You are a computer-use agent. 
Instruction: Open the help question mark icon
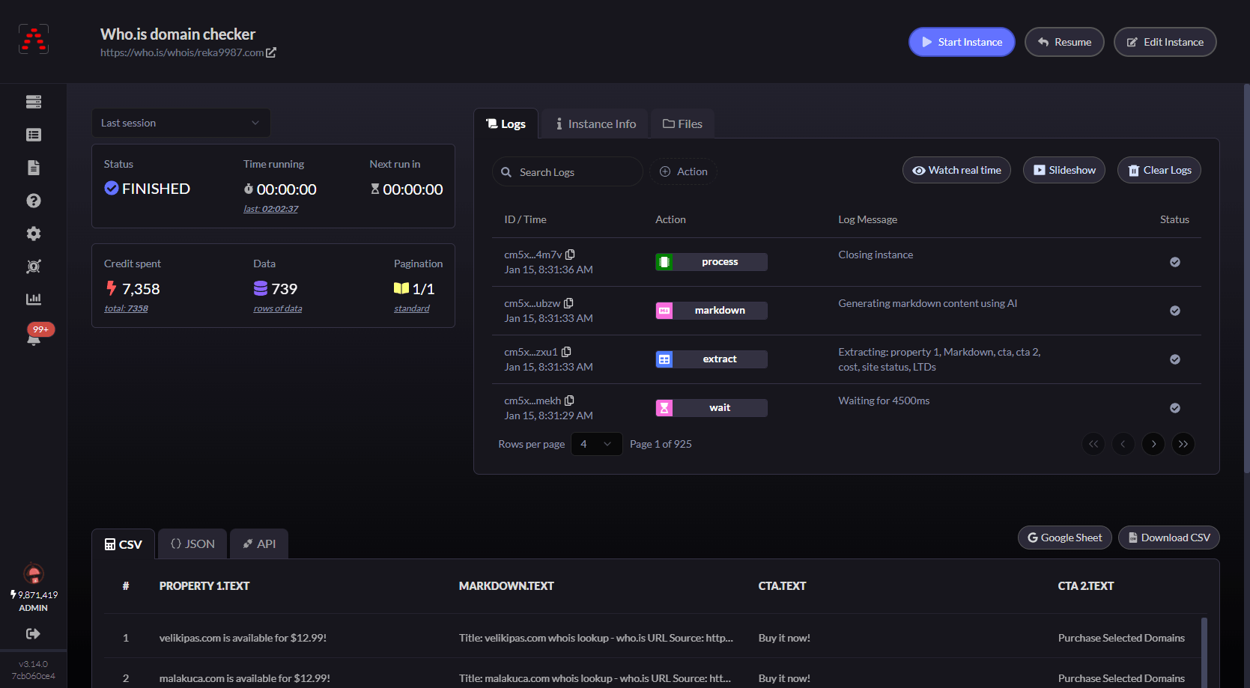click(34, 201)
